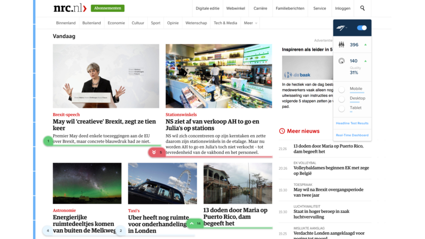The image size is (425, 239).
Task: Expand the Meer menu dropdown
Action: click(x=251, y=23)
